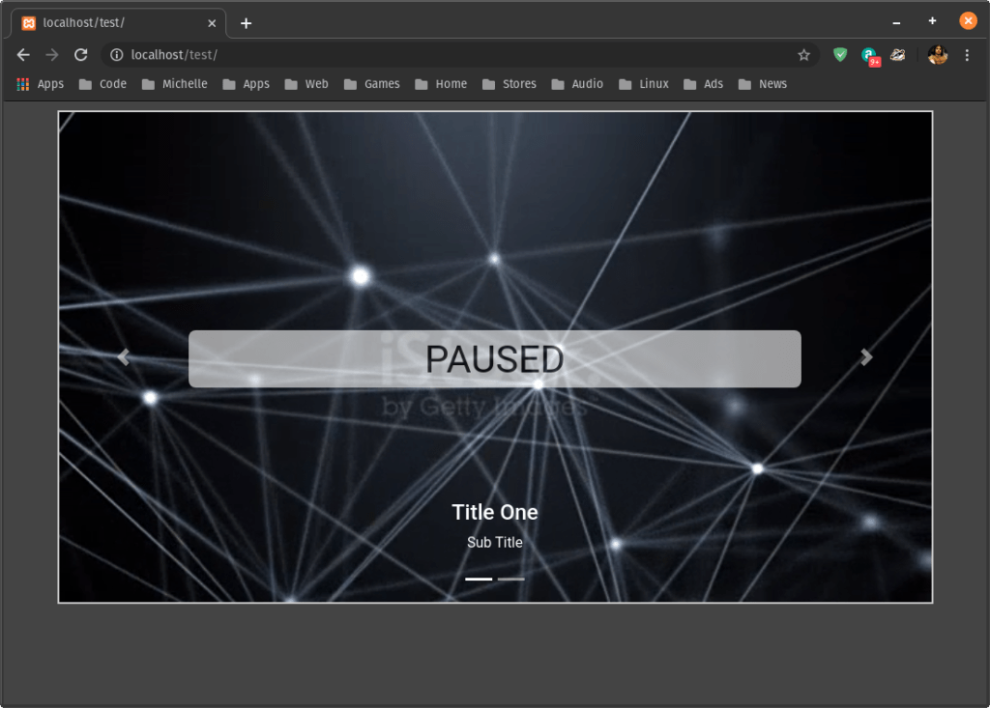This screenshot has height=708, width=990.
Task: Expand the Linux bookmarks folder
Action: pos(643,84)
